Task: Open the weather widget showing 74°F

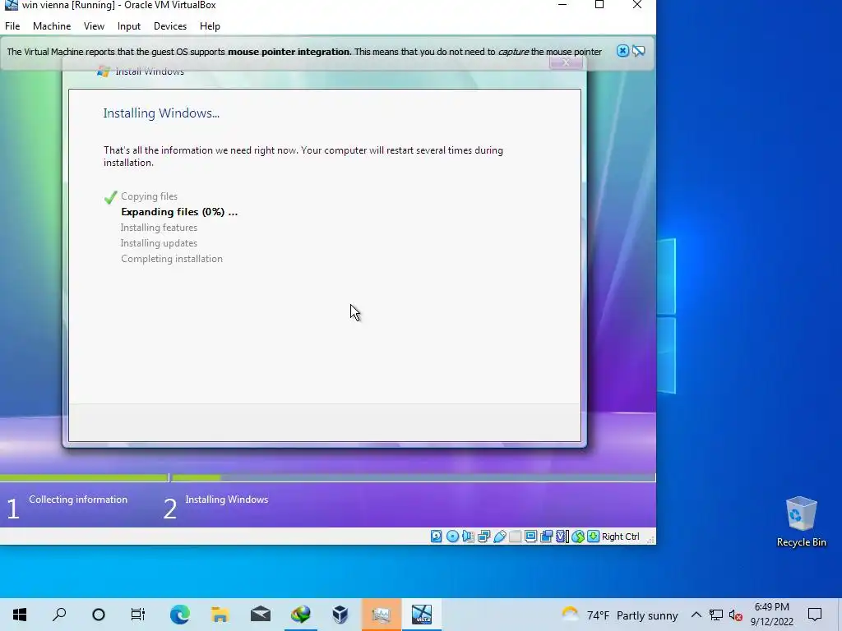Action: click(620, 615)
